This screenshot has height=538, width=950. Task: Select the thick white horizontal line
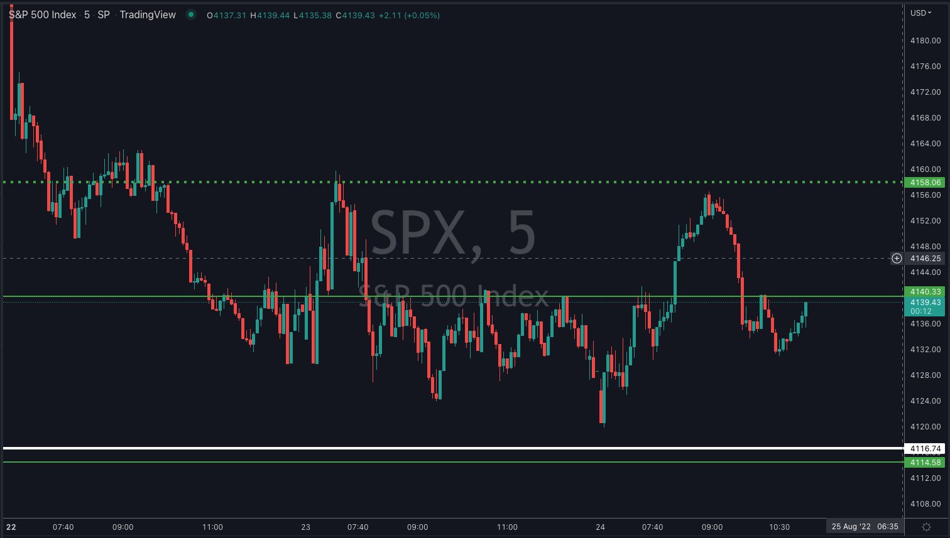coord(452,448)
